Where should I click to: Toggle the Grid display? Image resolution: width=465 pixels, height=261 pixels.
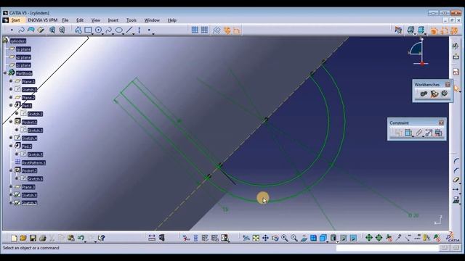195,30
